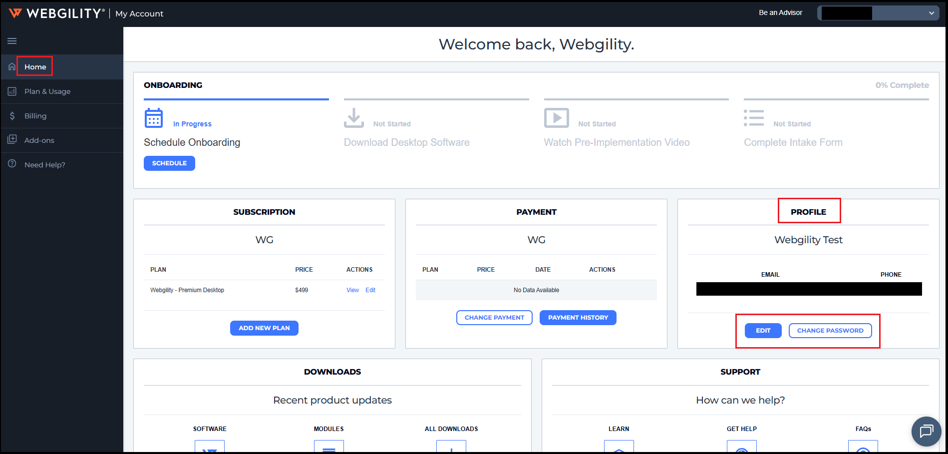This screenshot has height=454, width=948.
Task: Click the View link for Premium Desktop plan
Action: pyautogui.click(x=353, y=290)
